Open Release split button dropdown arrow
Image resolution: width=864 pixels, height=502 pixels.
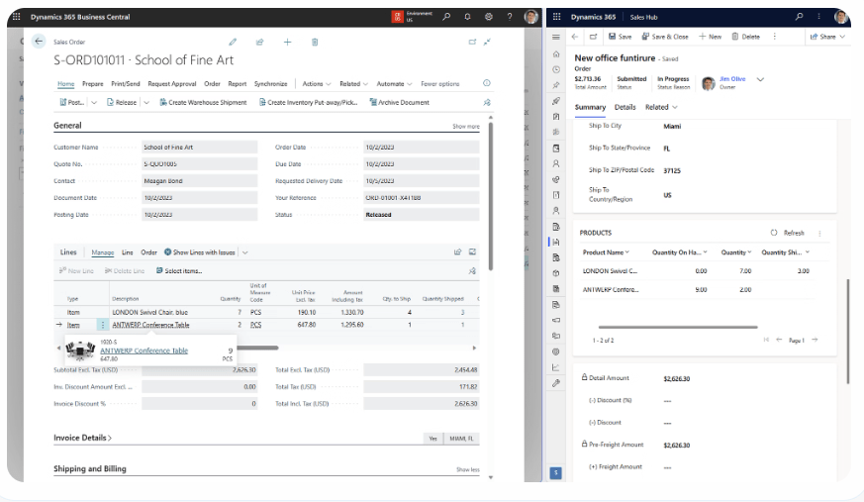146,103
